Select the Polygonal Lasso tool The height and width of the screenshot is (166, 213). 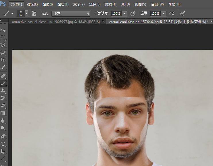(x=3, y=45)
